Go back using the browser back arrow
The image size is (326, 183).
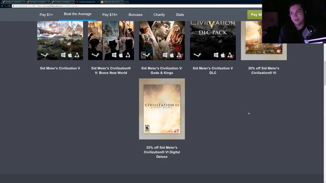pyautogui.click(x=2, y=6)
